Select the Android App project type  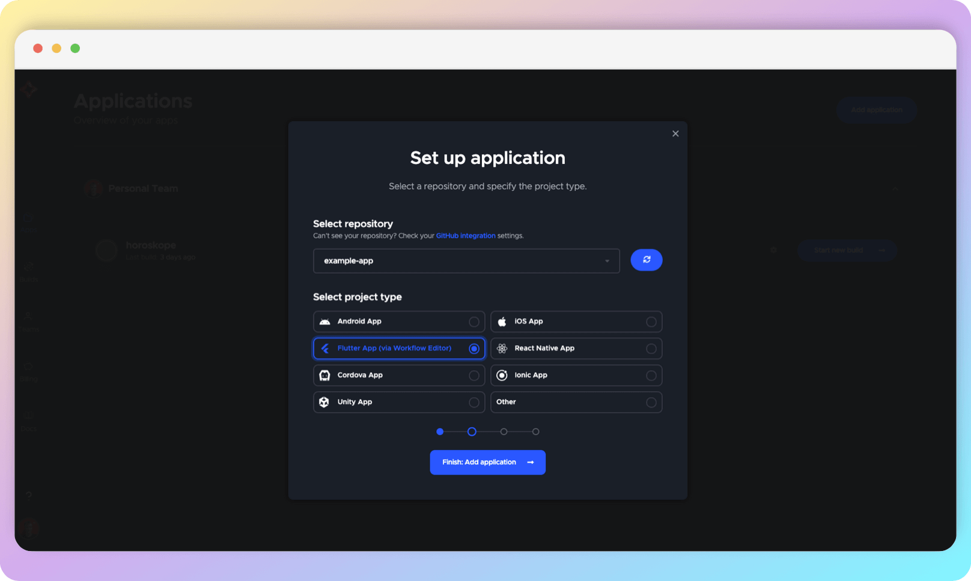(x=398, y=321)
